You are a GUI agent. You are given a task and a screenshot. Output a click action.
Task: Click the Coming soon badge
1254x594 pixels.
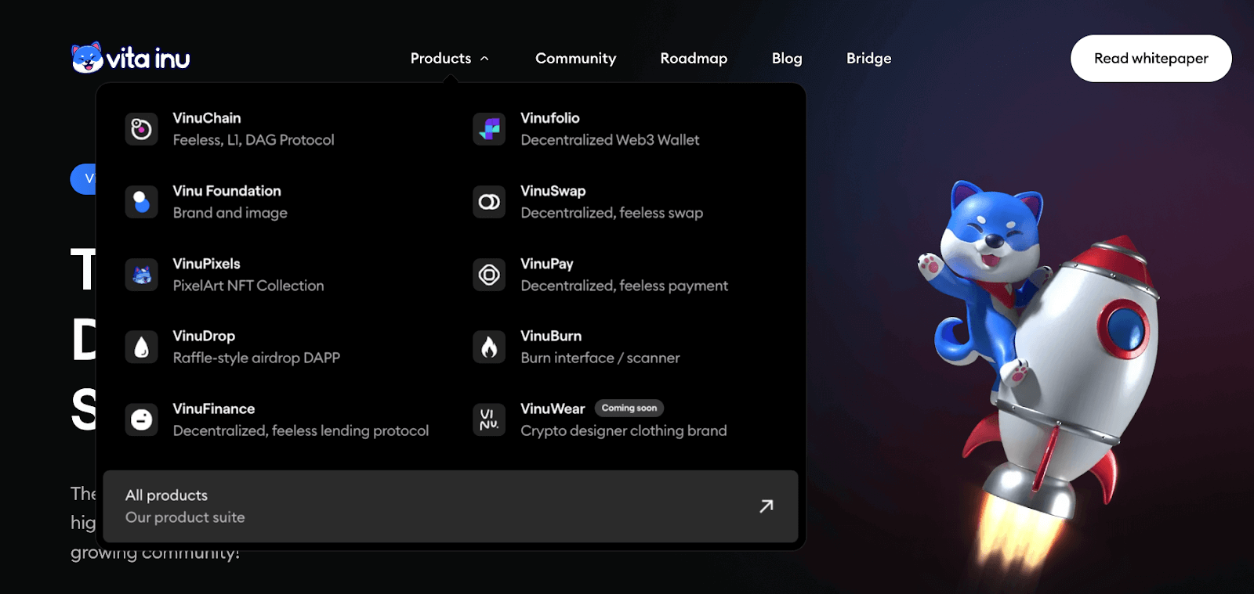(x=629, y=408)
